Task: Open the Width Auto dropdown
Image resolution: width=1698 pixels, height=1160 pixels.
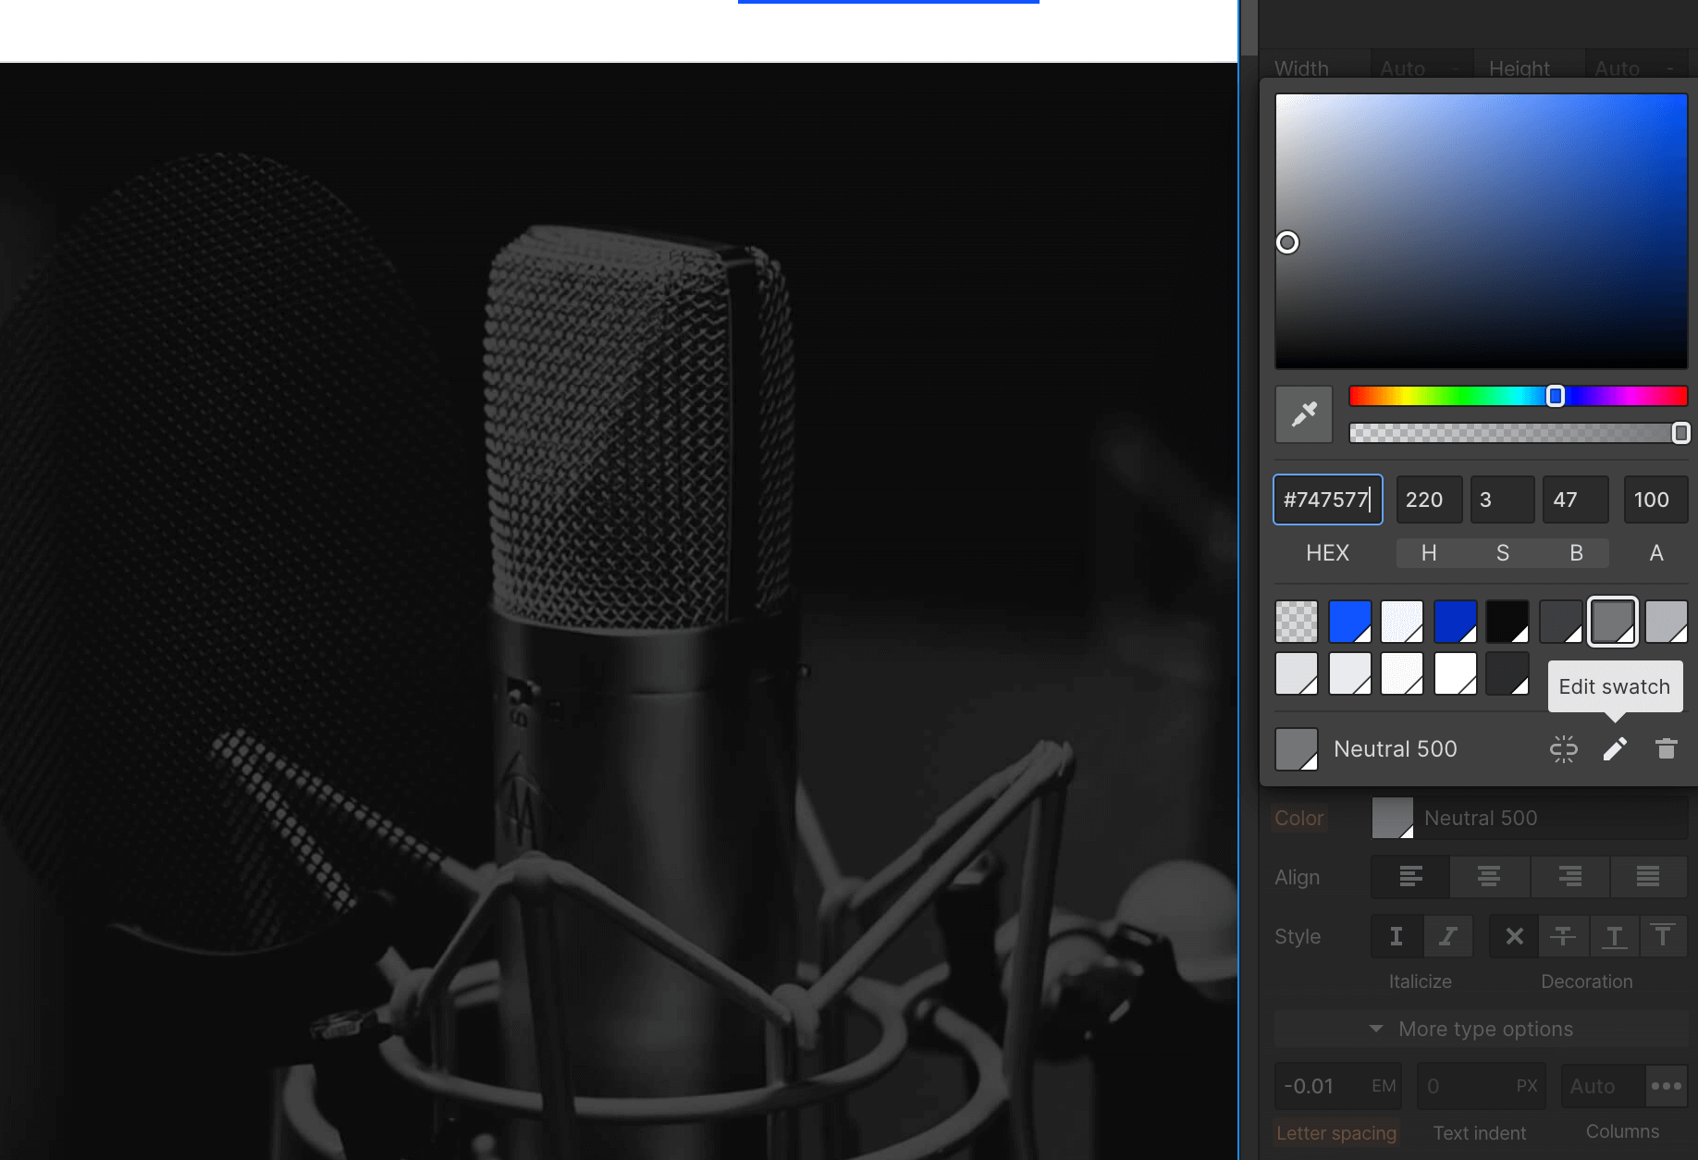Action: (x=1421, y=68)
